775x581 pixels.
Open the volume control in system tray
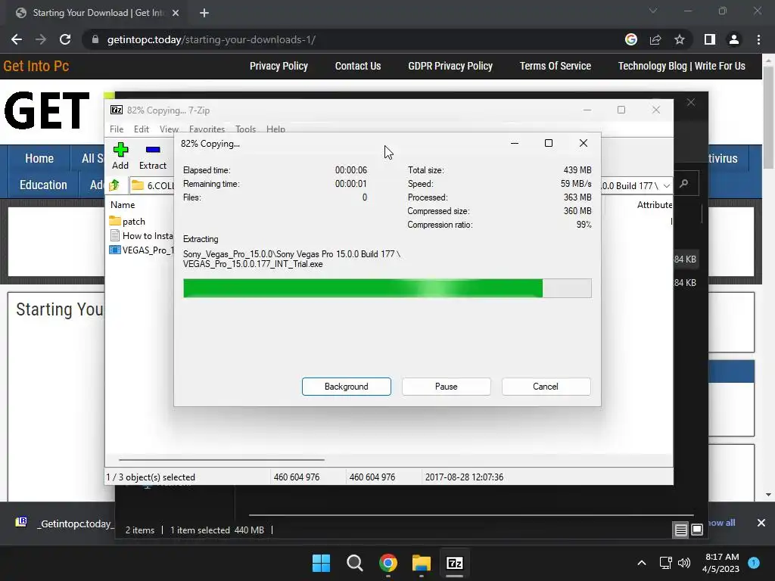click(684, 563)
